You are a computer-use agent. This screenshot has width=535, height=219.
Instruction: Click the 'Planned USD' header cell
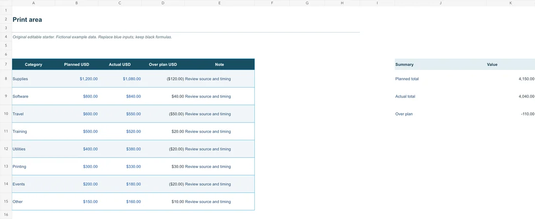(76, 65)
